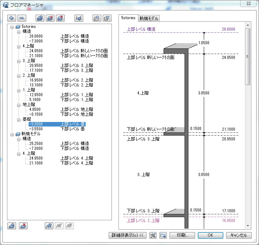Image resolution: width=259 pixels, height=245 pixels.
Task: Click the collapse all (minus) toolbar icon
Action: click(x=22, y=18)
